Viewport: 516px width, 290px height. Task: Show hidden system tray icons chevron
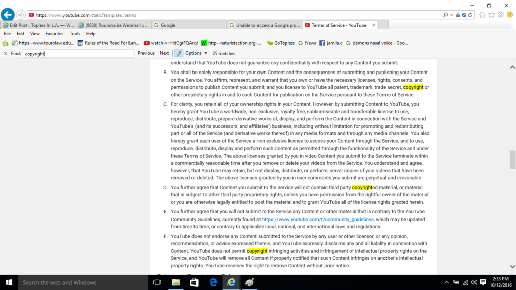tap(446, 282)
